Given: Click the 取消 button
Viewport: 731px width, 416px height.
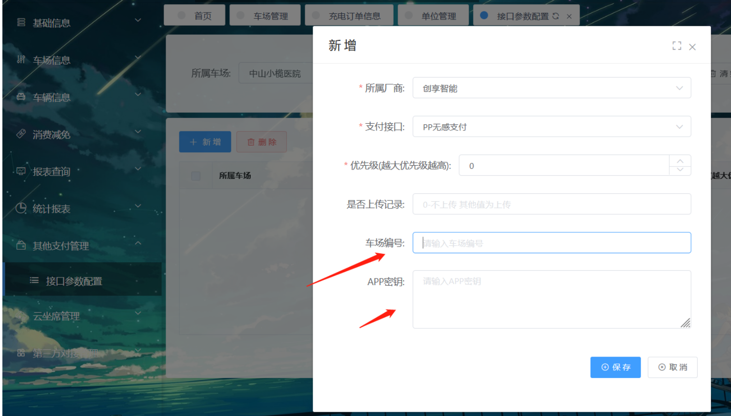Looking at the screenshot, I should click(672, 367).
